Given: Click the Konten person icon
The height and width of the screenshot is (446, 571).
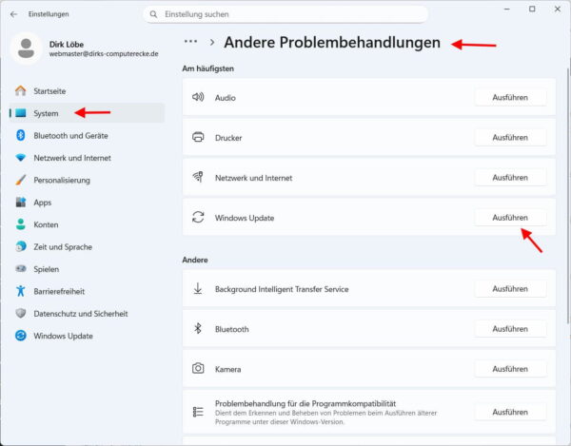Looking at the screenshot, I should click(21, 224).
